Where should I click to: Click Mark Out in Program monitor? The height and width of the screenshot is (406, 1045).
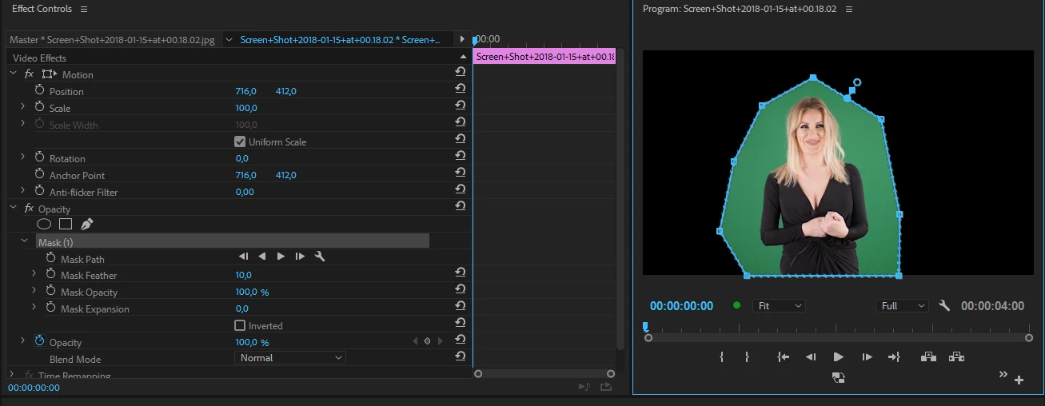coord(747,357)
